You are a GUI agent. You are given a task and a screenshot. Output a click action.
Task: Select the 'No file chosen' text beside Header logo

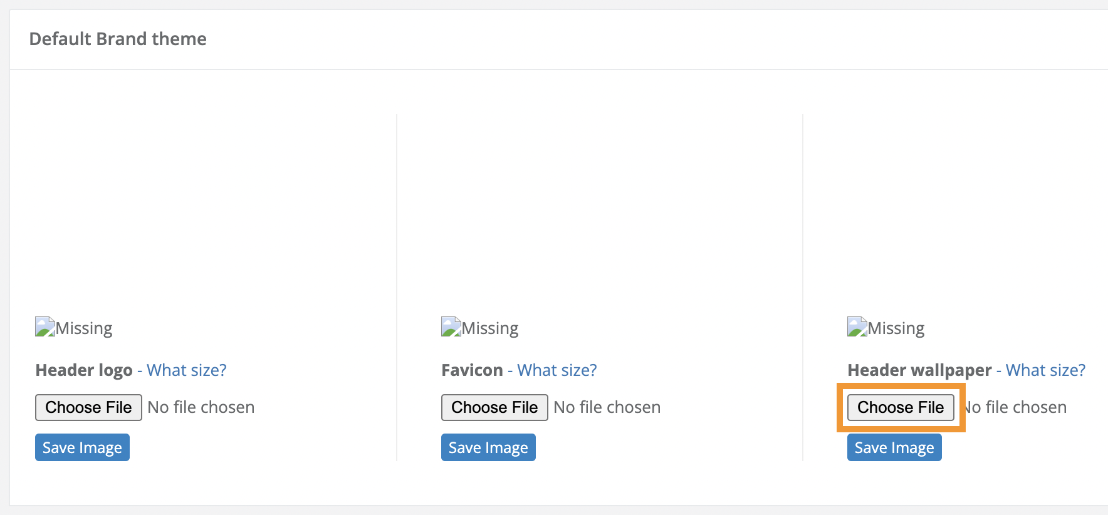click(201, 407)
